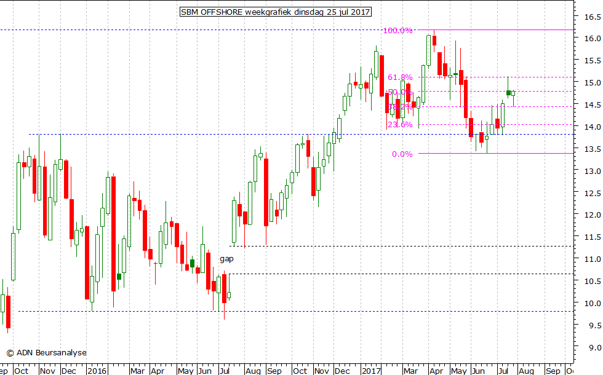Click the Aug label after 2017
This screenshot has width=603, height=375.
[526, 371]
